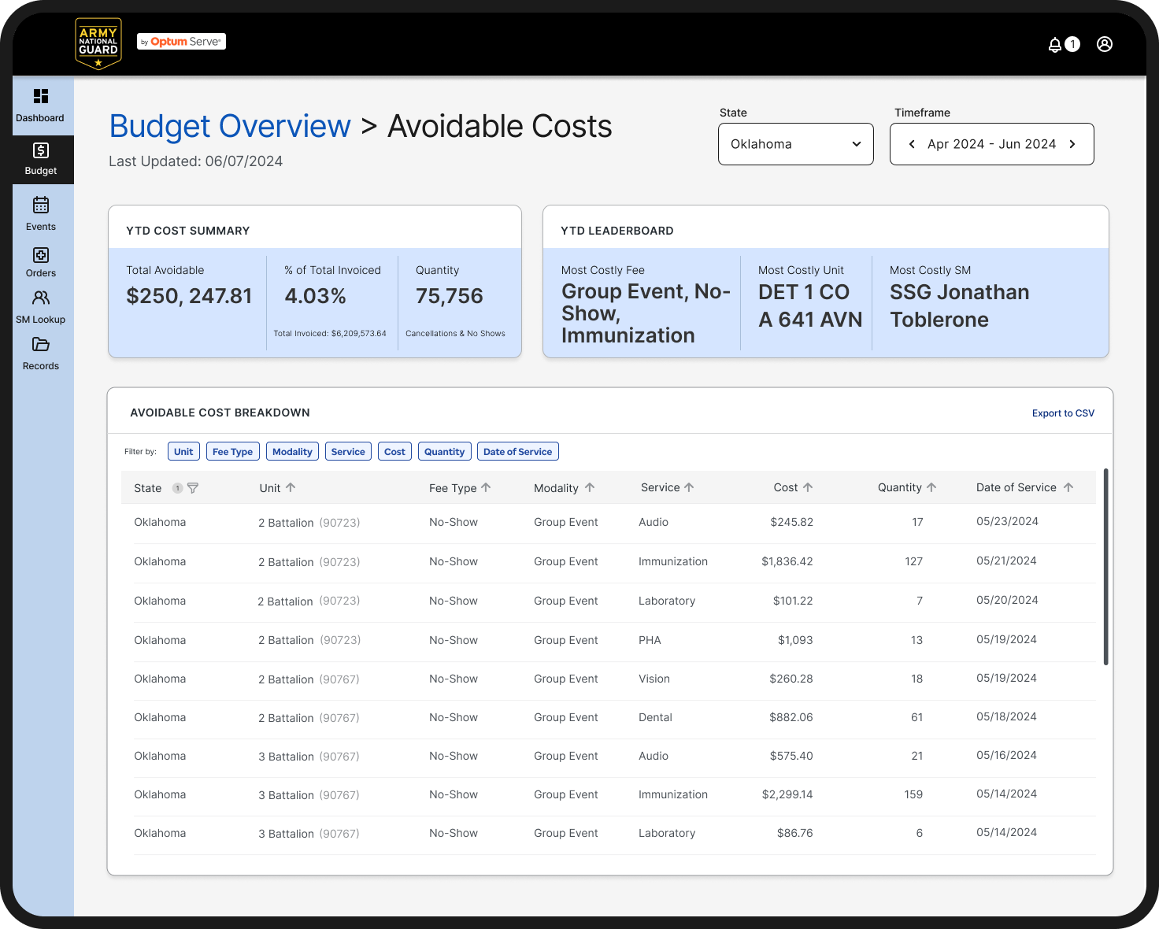
Task: Open the user profile icon
Action: tap(1105, 44)
